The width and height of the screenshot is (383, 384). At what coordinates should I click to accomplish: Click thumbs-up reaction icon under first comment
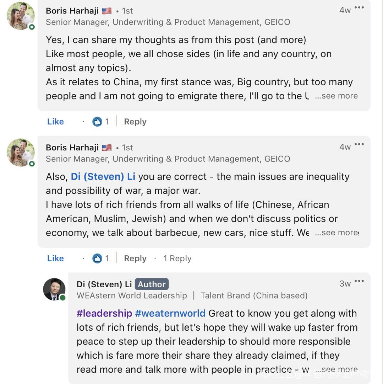97,122
